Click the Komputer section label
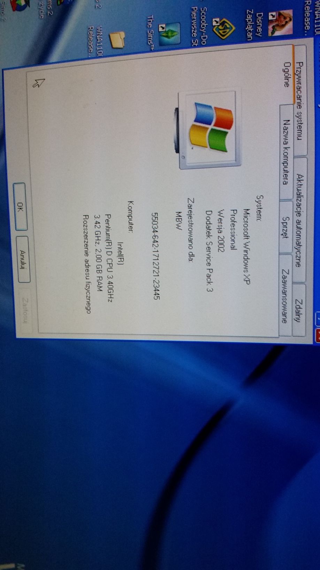The width and height of the screenshot is (320, 570). pos(131,217)
